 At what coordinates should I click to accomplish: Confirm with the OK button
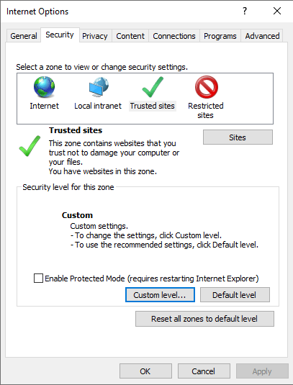pos(145,371)
